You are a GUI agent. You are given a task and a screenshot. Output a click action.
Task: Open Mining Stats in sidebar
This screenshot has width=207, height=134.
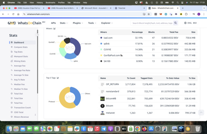tap(20, 61)
